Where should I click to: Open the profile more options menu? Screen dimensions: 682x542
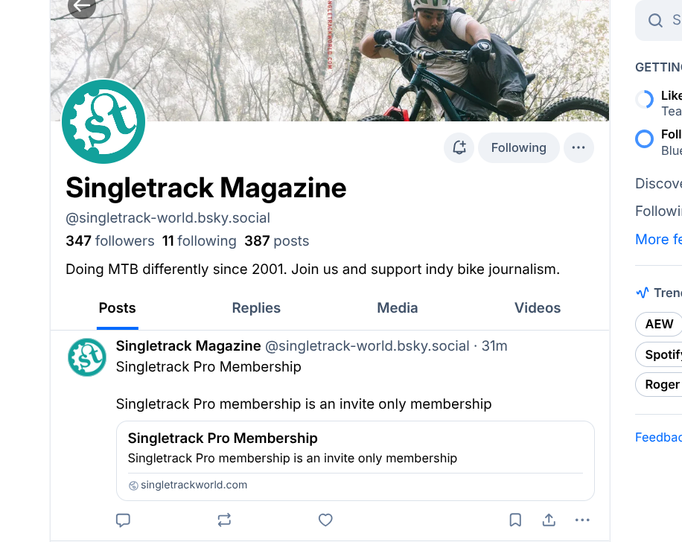pos(579,147)
